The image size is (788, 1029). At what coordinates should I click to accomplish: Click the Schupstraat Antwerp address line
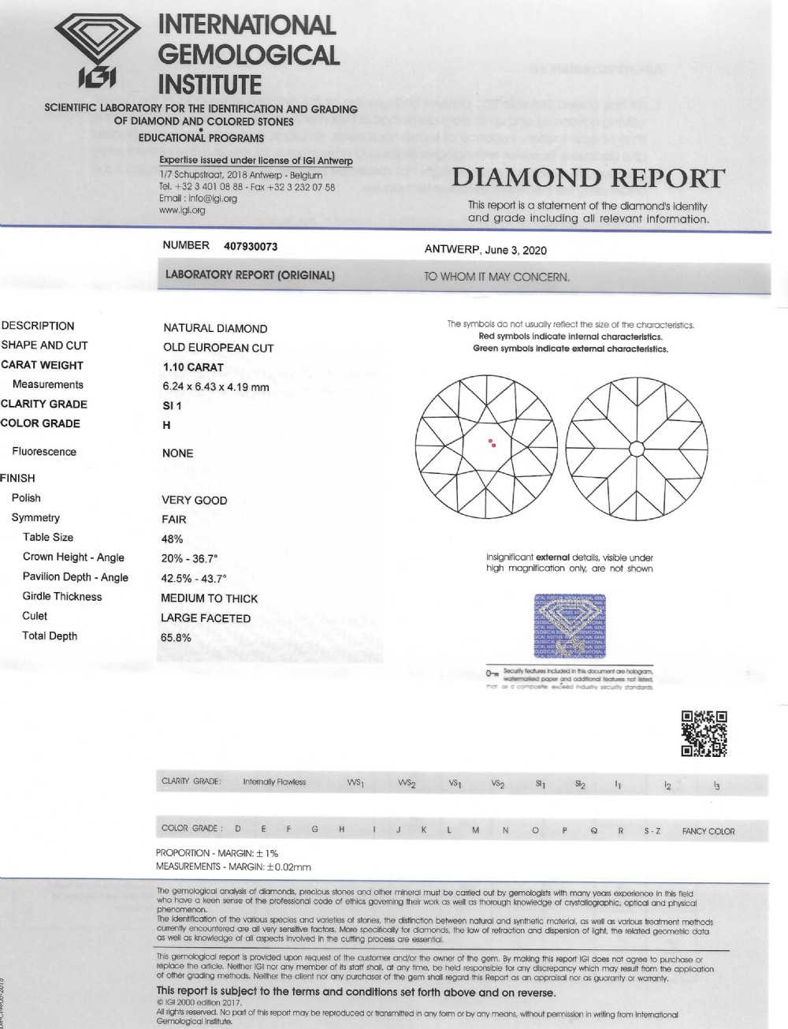pos(240,175)
